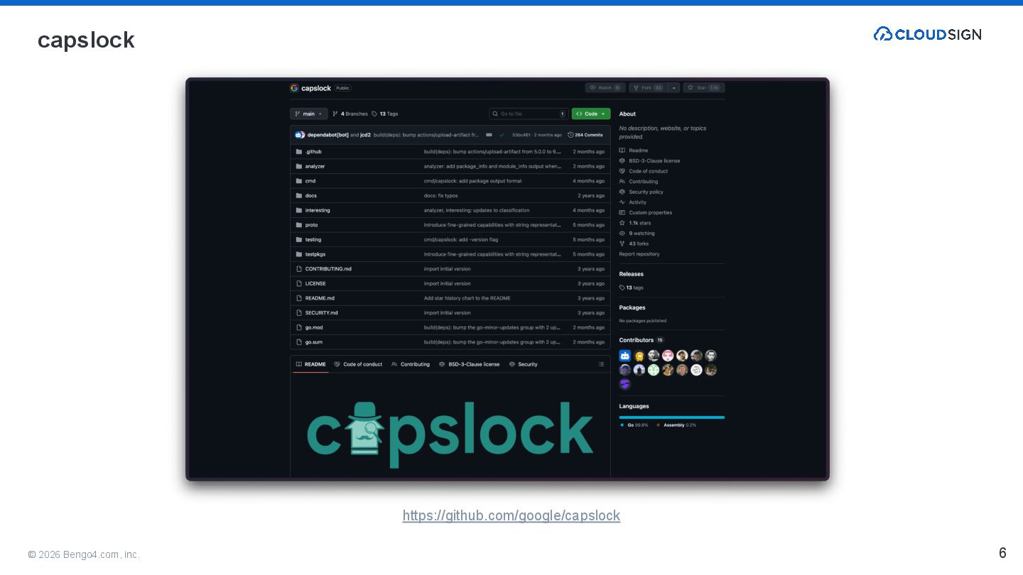The width and height of the screenshot is (1023, 575).
Task: Select the README tab
Action: (311, 364)
